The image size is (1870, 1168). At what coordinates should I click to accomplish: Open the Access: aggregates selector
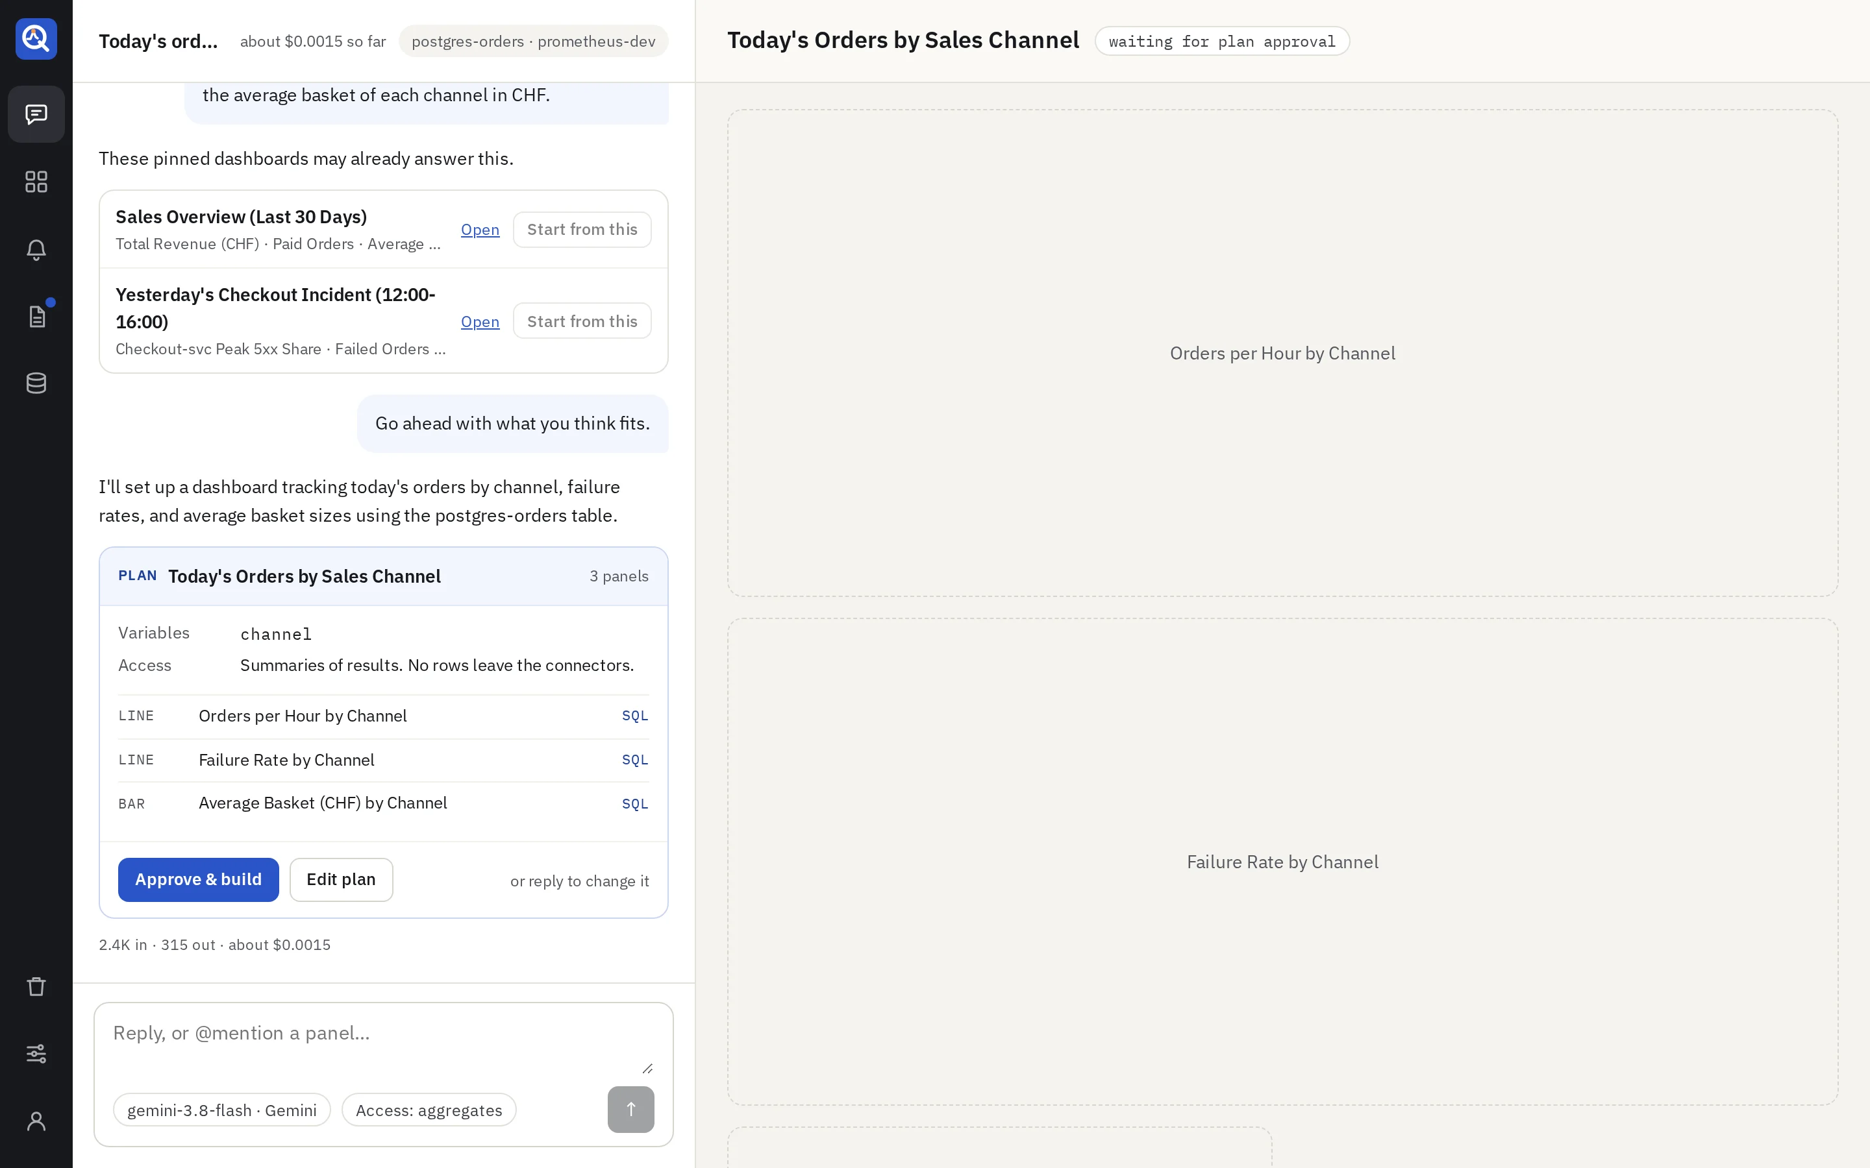click(x=429, y=1110)
